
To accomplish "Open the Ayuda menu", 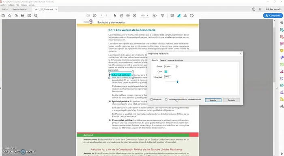I will (32, 5).
